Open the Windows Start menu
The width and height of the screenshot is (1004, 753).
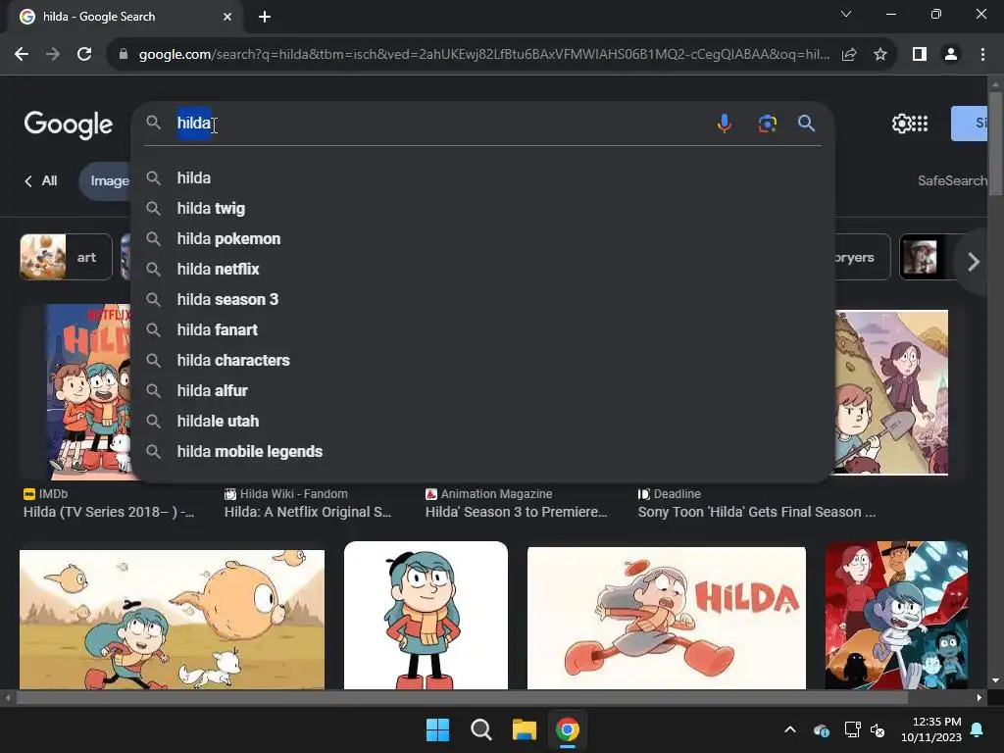click(x=438, y=729)
